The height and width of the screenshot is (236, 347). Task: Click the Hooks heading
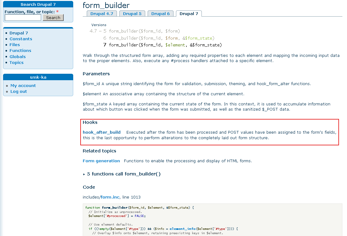pyautogui.click(x=90, y=122)
